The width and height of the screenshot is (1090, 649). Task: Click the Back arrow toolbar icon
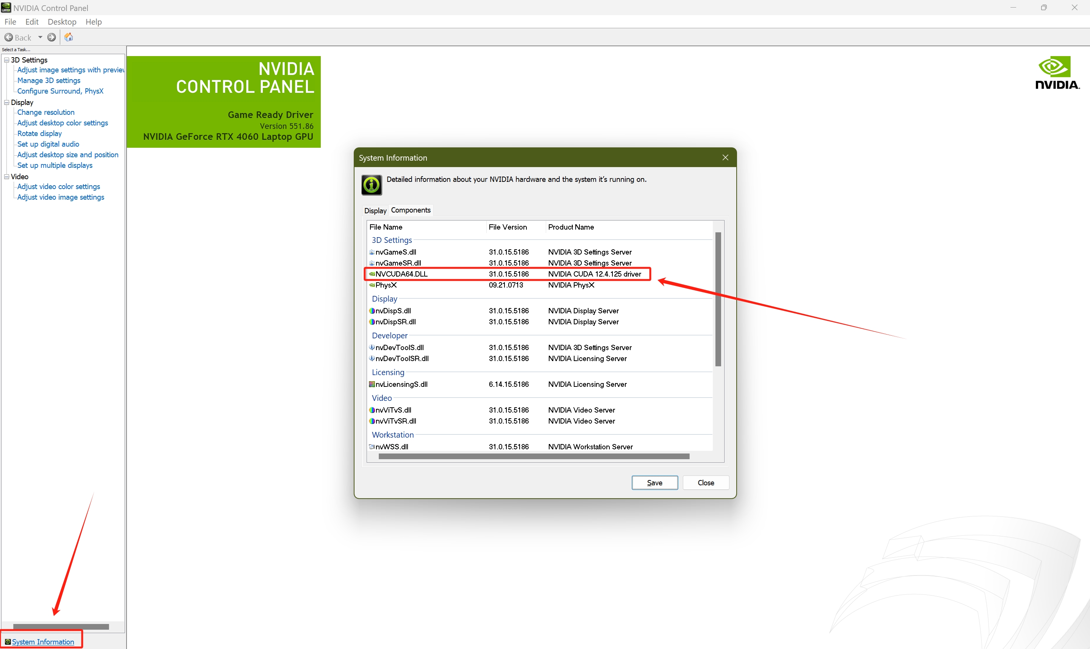click(9, 38)
